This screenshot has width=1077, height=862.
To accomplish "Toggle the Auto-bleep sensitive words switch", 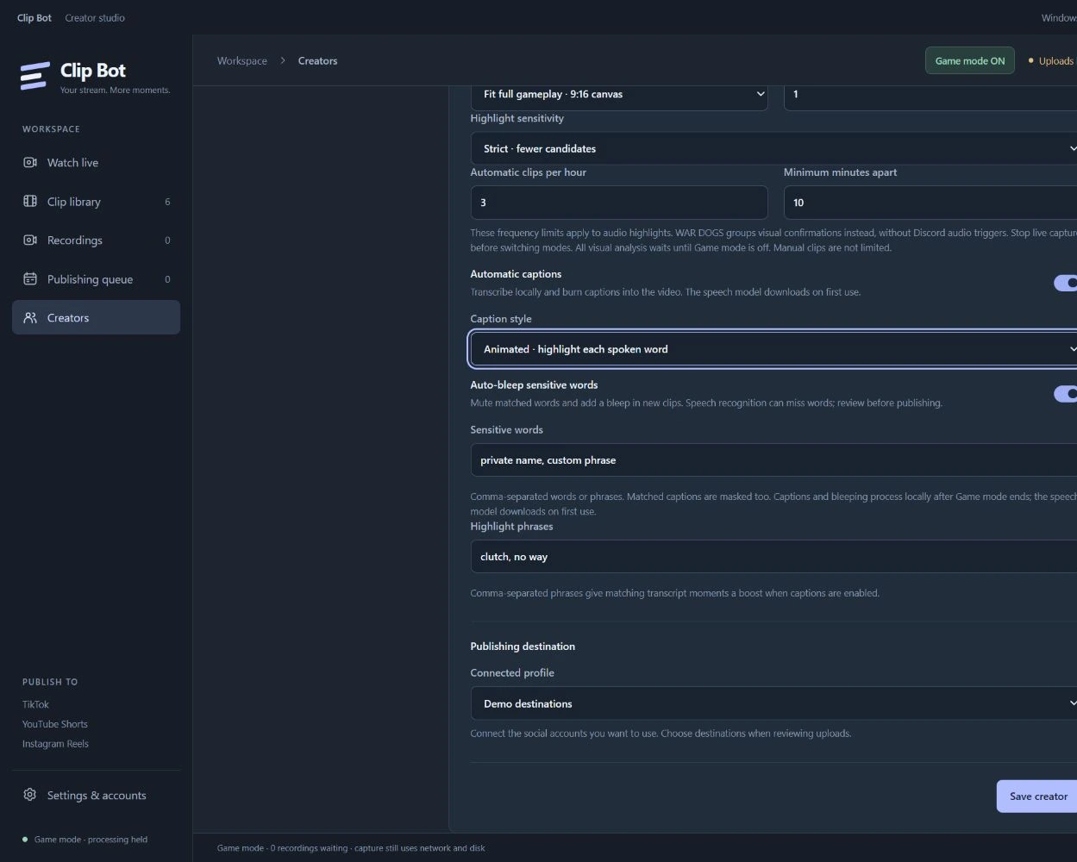I will pyautogui.click(x=1066, y=393).
